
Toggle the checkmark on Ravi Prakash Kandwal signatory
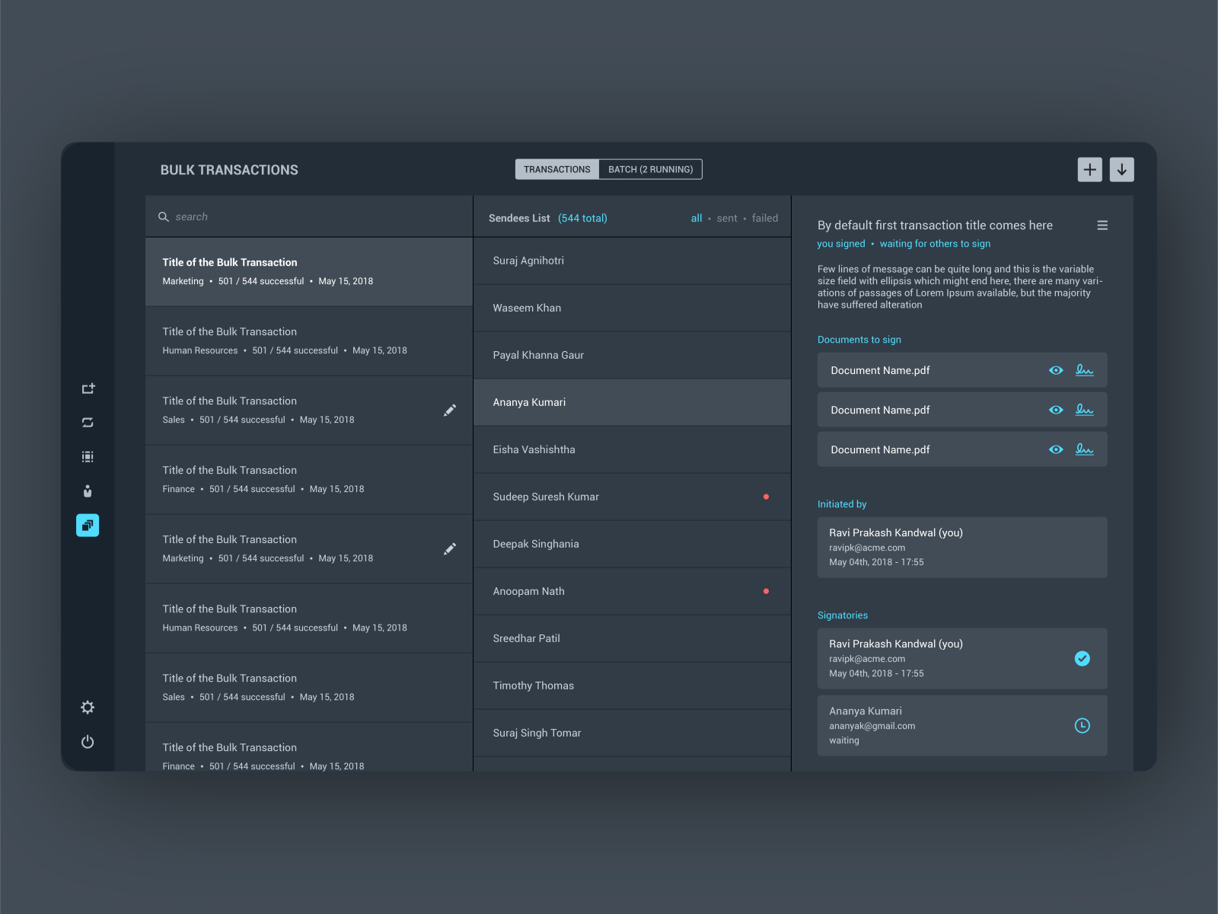point(1082,659)
